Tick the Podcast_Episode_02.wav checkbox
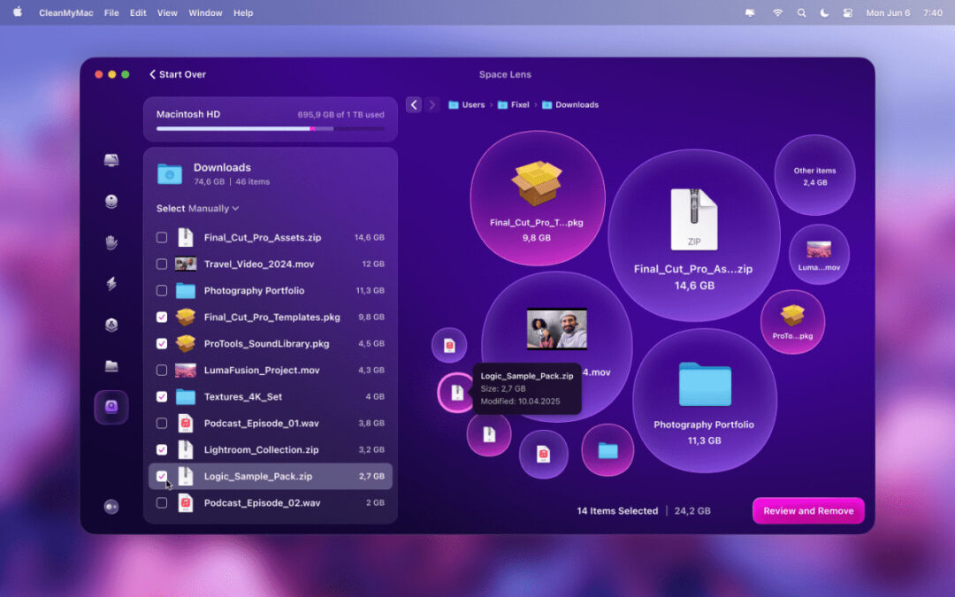The image size is (955, 597). pyautogui.click(x=162, y=502)
